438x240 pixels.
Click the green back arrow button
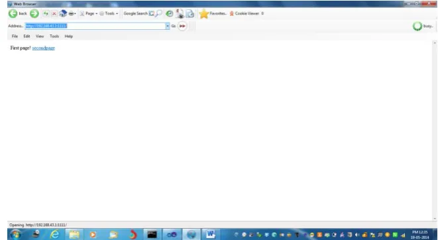(13, 13)
